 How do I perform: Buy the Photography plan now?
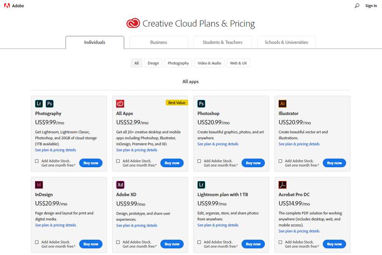[x=91, y=163]
